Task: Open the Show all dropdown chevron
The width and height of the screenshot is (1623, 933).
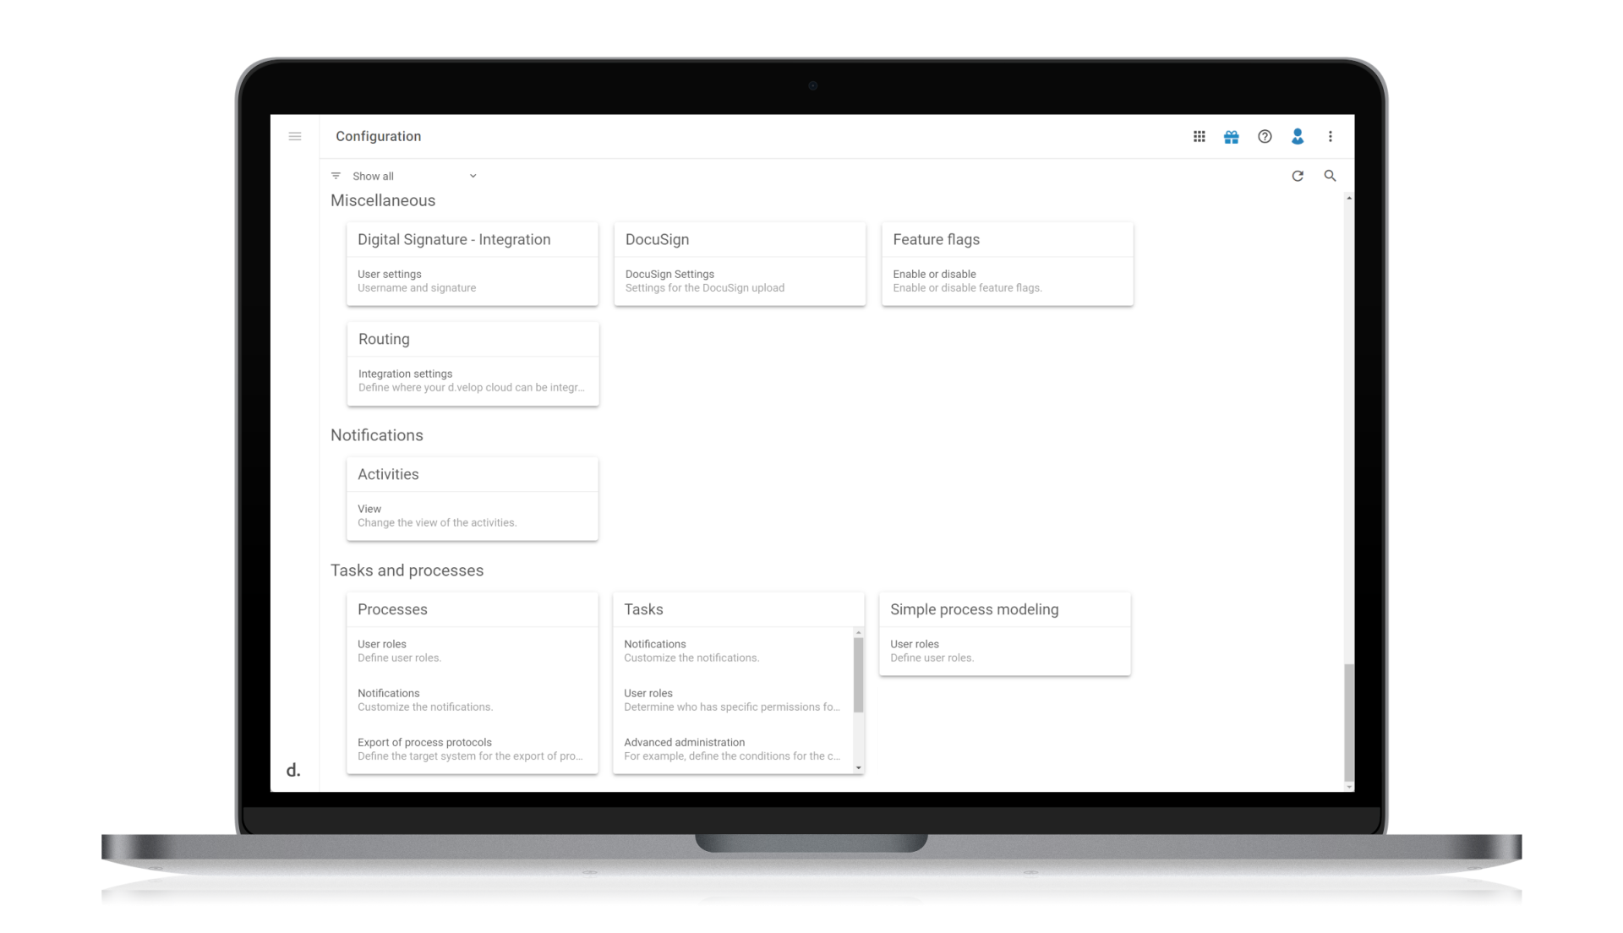Action: pyautogui.click(x=473, y=176)
